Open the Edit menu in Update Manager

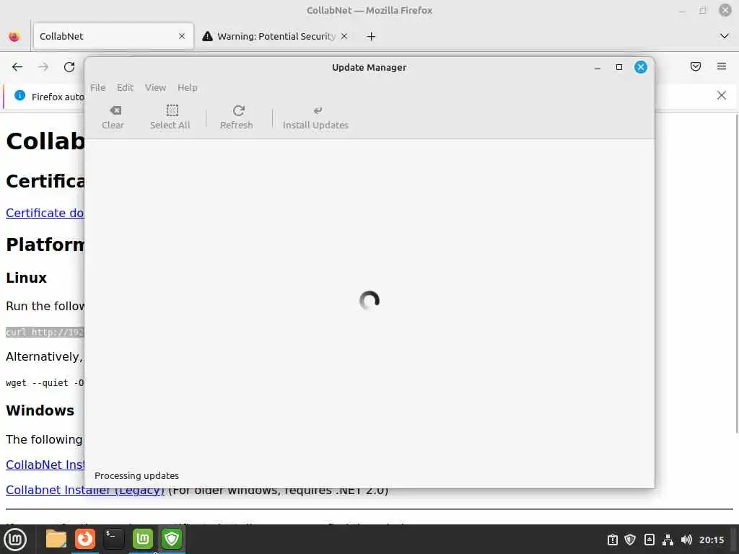125,87
